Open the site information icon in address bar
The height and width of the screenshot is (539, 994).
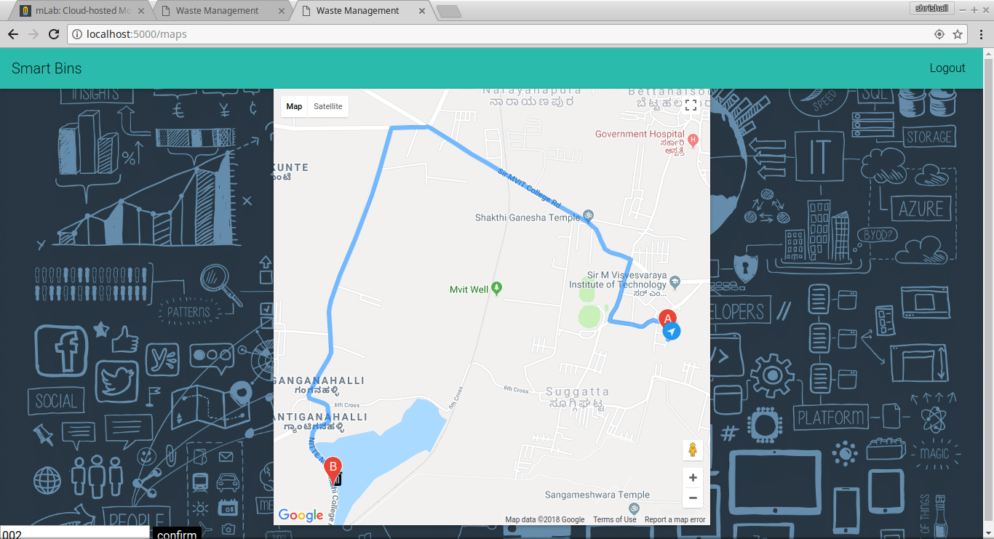click(x=77, y=34)
